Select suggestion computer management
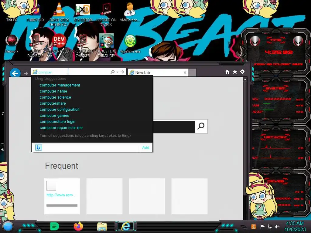 pos(60,85)
